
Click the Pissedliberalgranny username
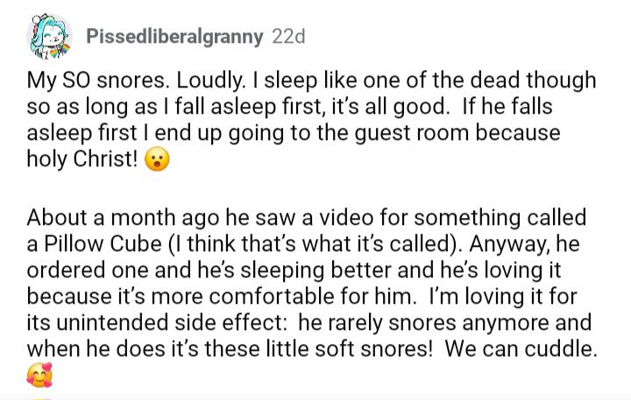[175, 38]
